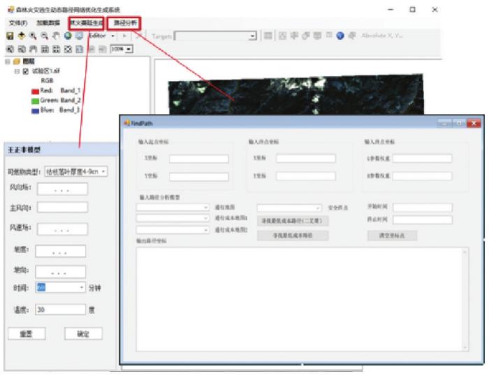Click the Red band color swatch
Screen dimensions: 489x376
click(x=35, y=90)
